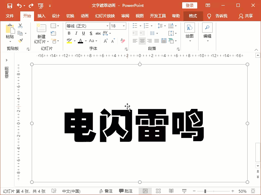Open the 批注 comments pane

click(x=126, y=191)
